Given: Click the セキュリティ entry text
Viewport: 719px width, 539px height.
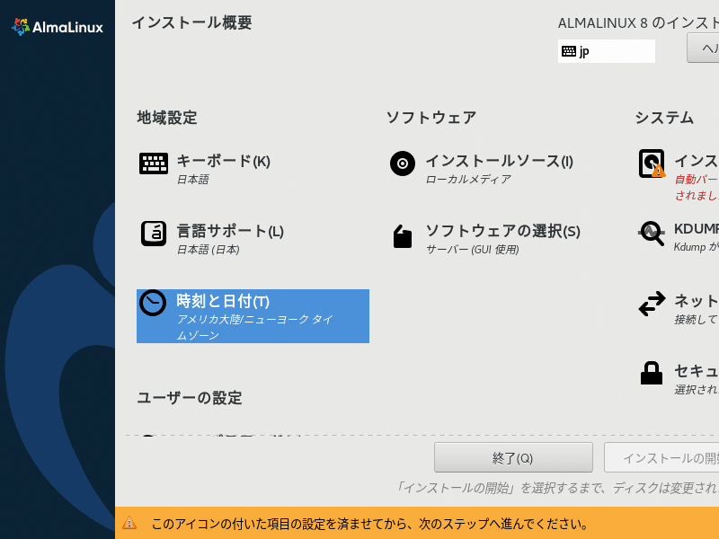Looking at the screenshot, I should [696, 370].
